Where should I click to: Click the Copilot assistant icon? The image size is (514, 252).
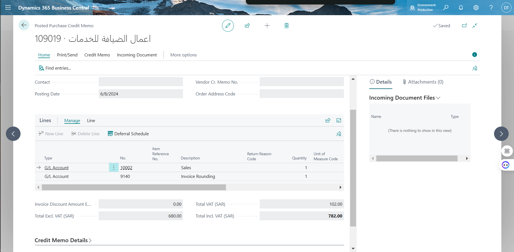(506, 165)
